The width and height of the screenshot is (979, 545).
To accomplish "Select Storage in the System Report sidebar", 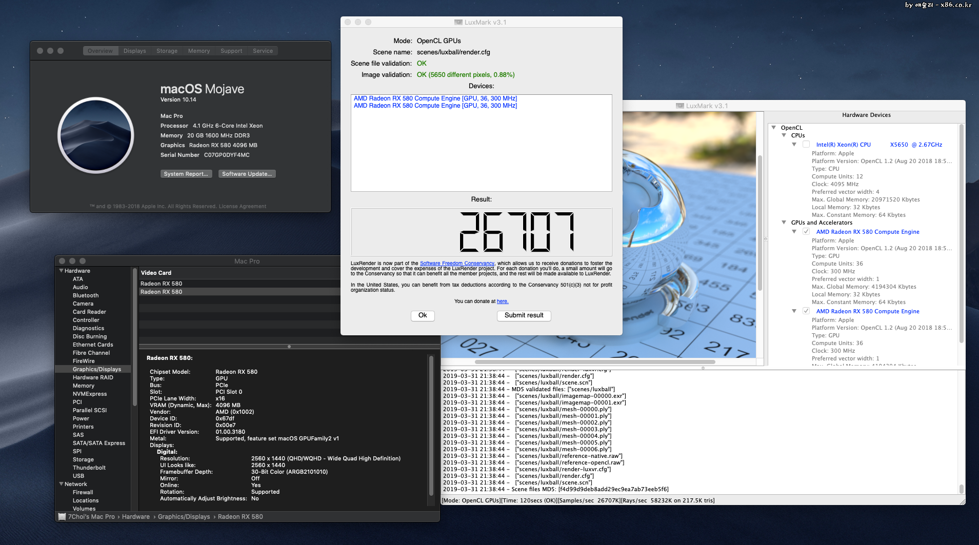I will pos(83,459).
